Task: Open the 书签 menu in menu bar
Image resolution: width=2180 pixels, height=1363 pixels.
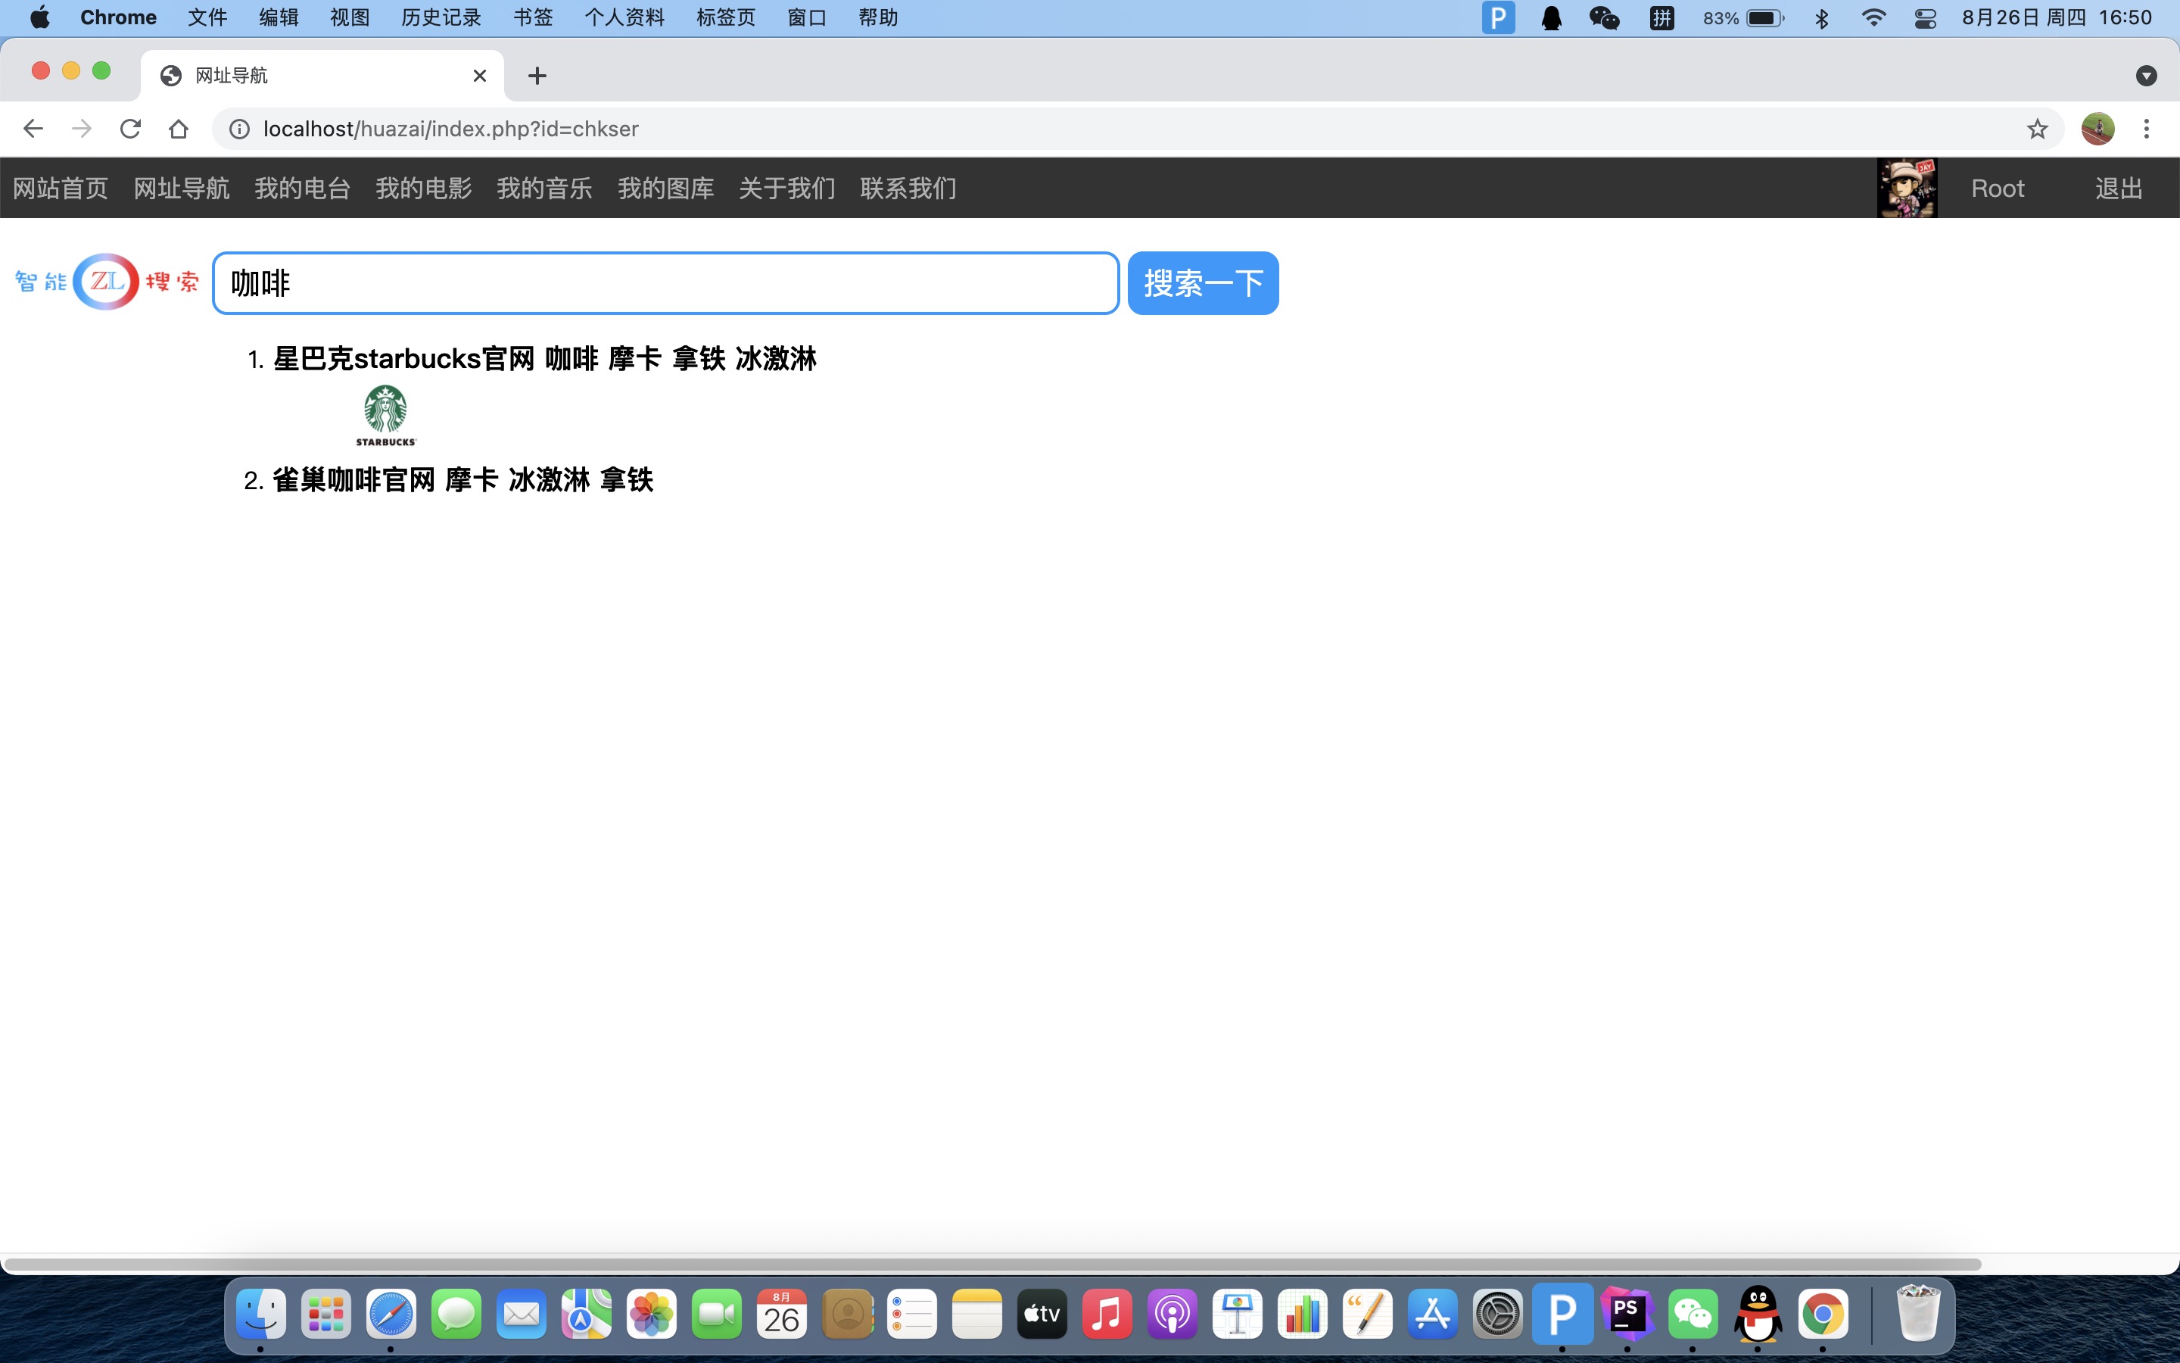Action: (531, 17)
